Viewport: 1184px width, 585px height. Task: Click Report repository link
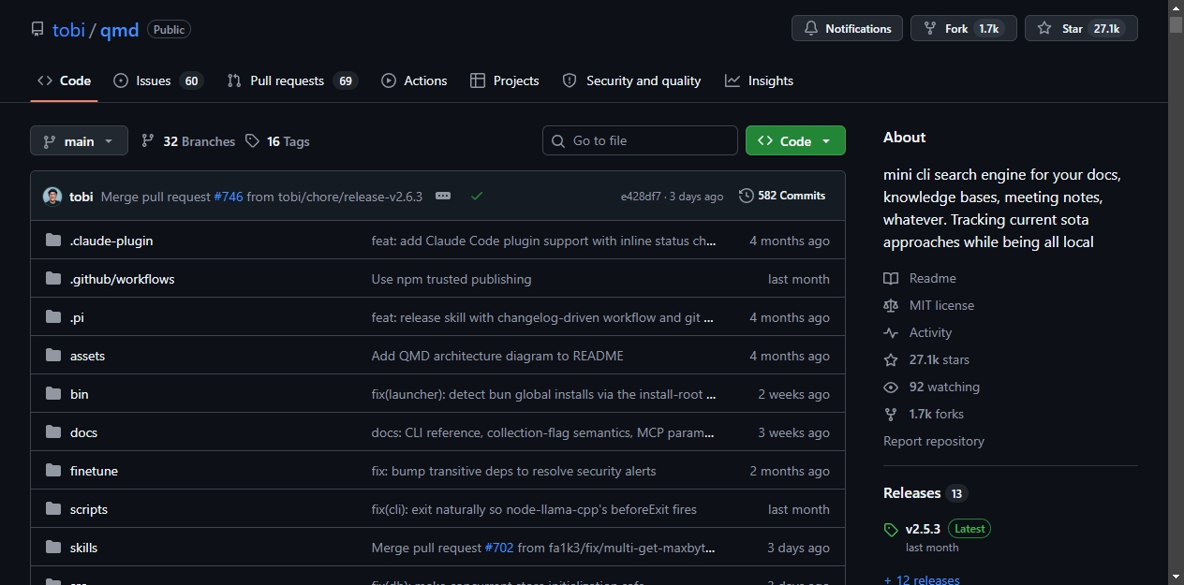click(x=934, y=441)
